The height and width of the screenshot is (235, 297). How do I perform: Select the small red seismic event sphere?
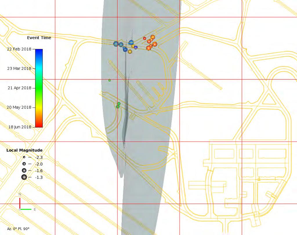point(144,39)
